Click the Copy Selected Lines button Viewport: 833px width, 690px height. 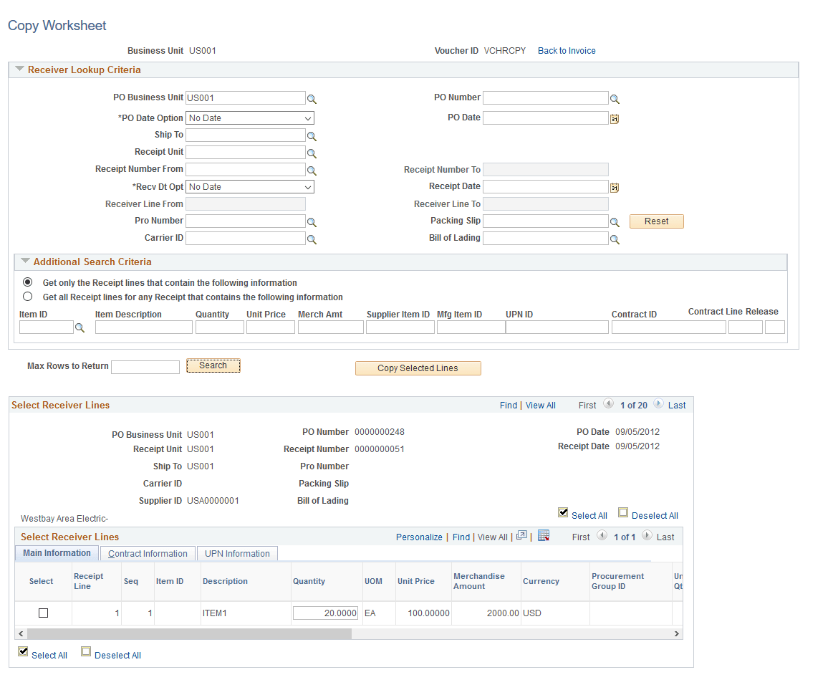pyautogui.click(x=418, y=368)
